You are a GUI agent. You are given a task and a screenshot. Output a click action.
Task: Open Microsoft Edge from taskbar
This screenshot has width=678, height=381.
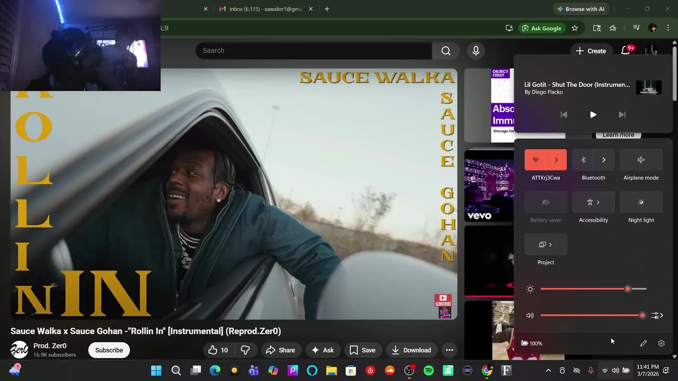tap(215, 370)
